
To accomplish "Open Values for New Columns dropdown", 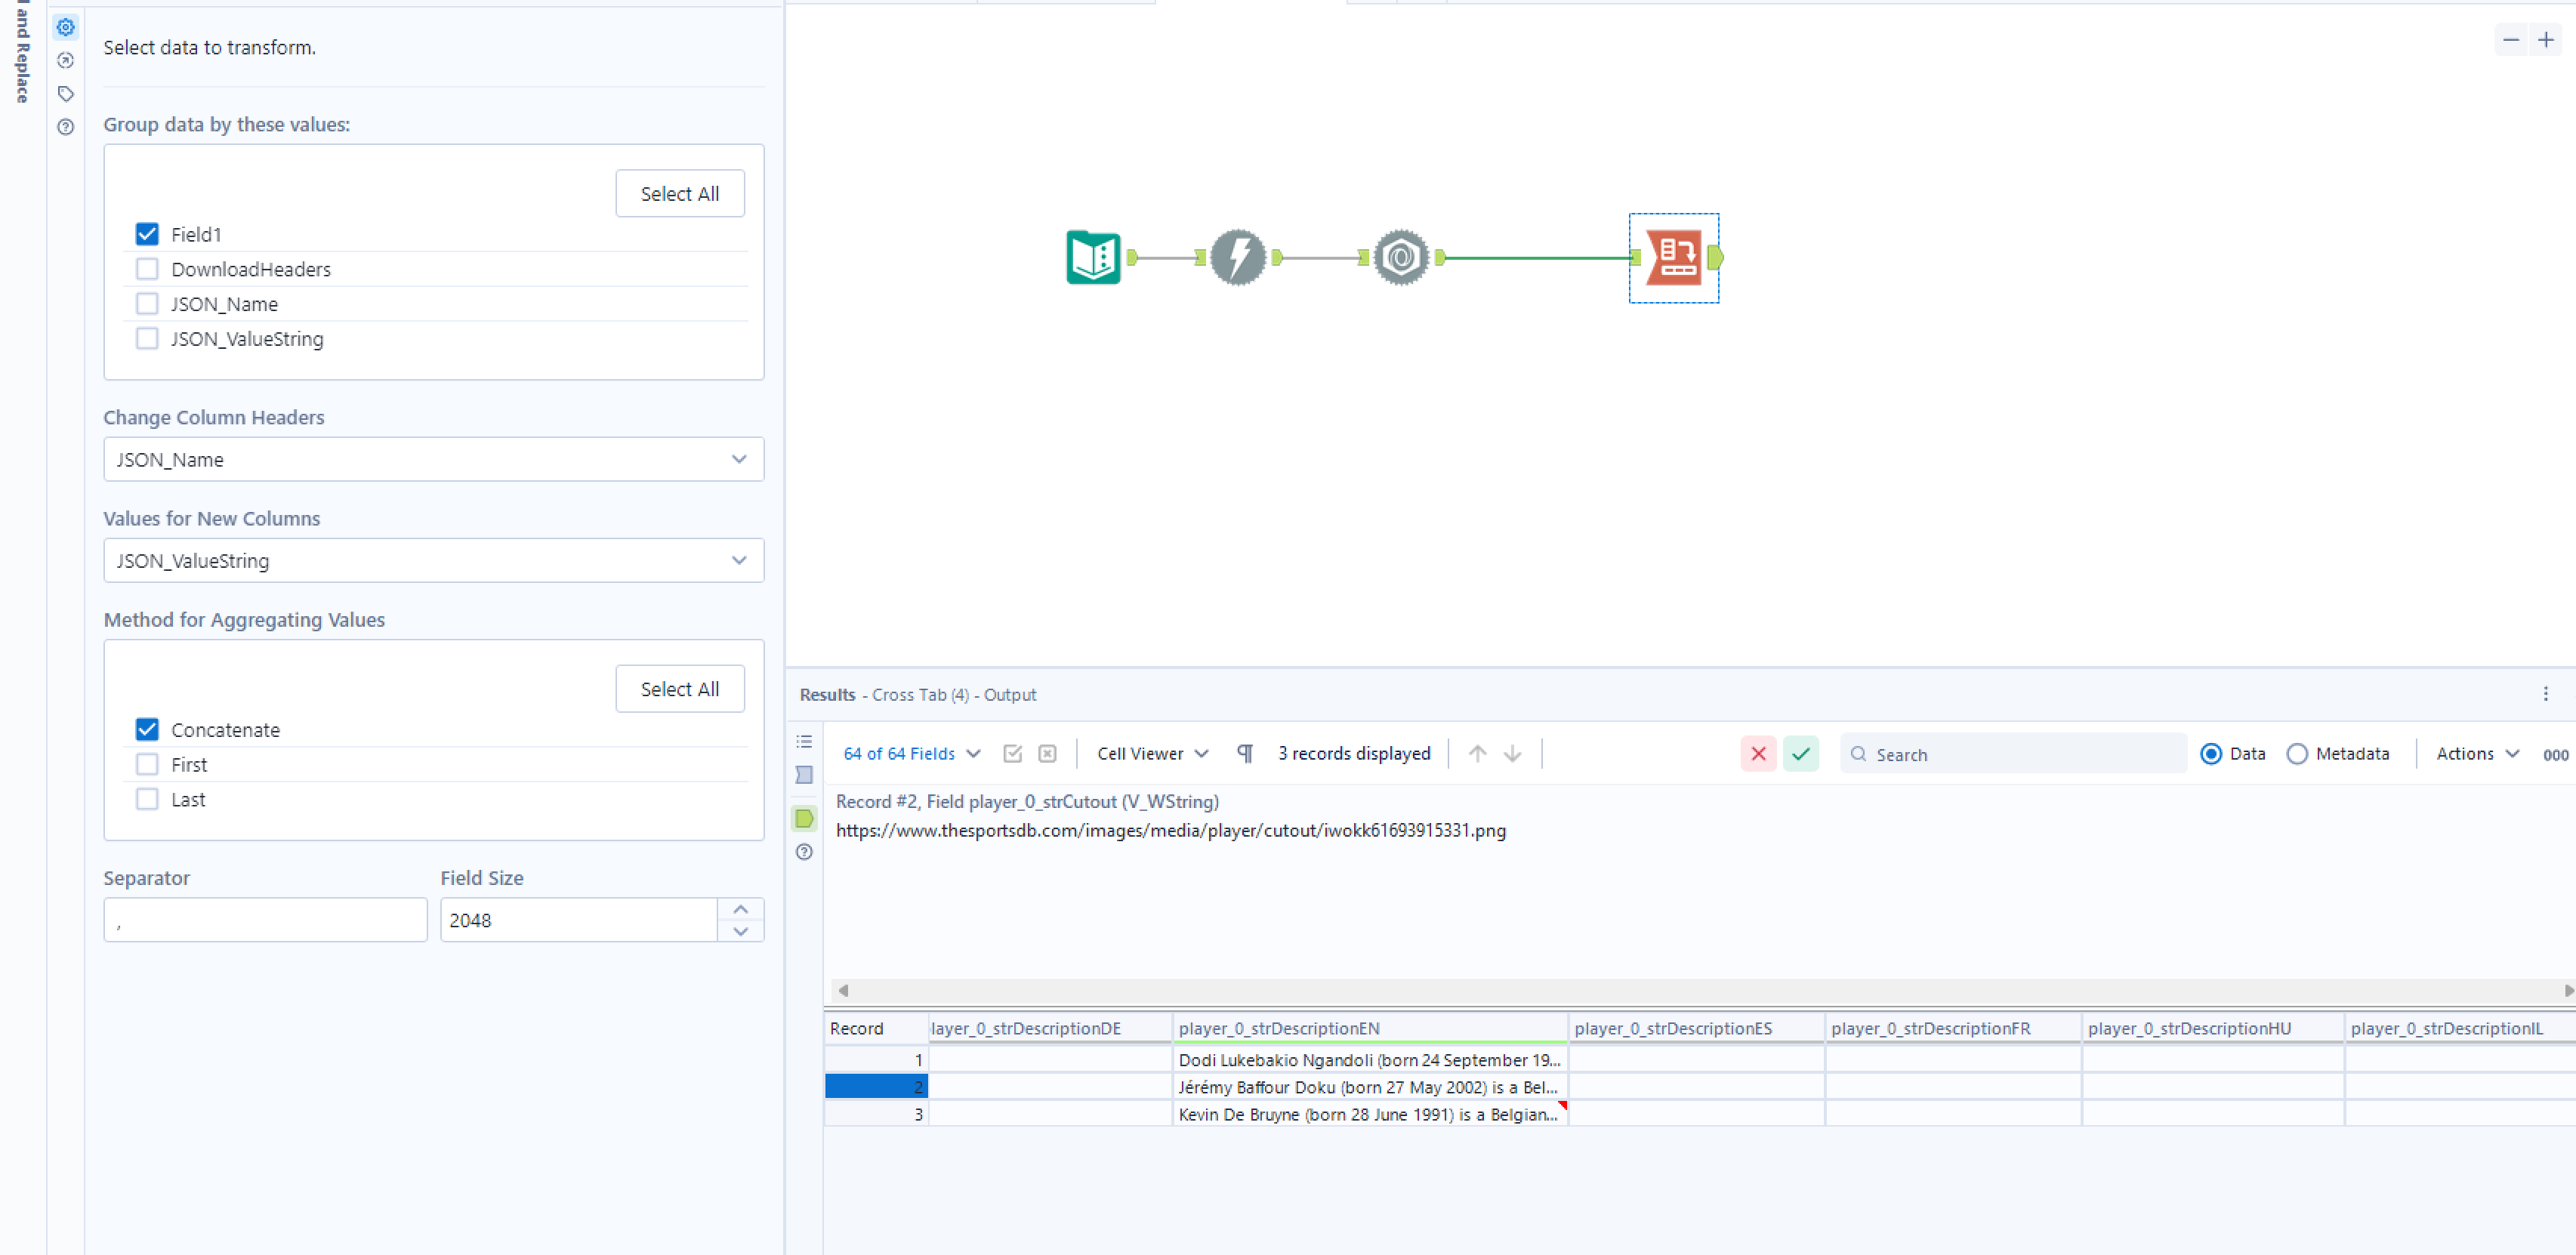I will [x=434, y=561].
